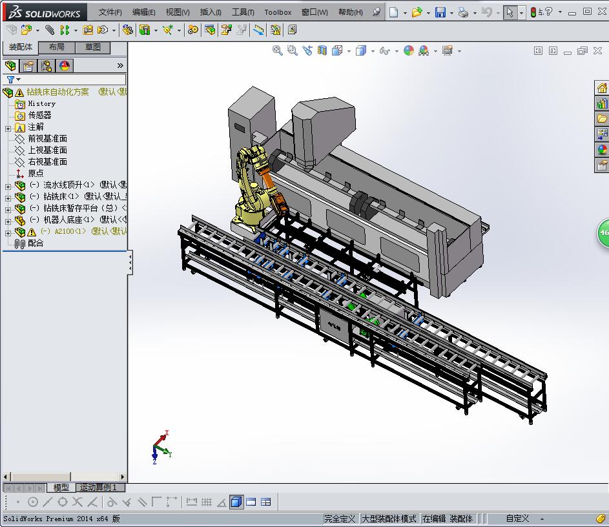Image resolution: width=609 pixels, height=527 pixels.
Task: Switch to the 运动算例1 tab
Action: [x=99, y=487]
